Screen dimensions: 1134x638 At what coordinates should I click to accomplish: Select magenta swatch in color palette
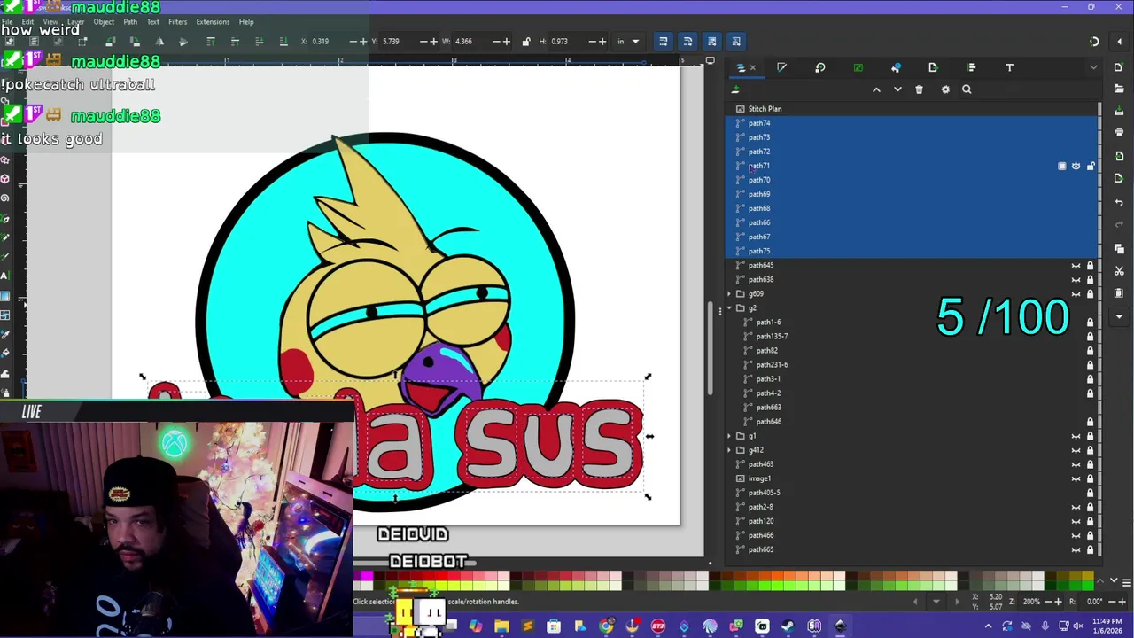tap(367, 577)
